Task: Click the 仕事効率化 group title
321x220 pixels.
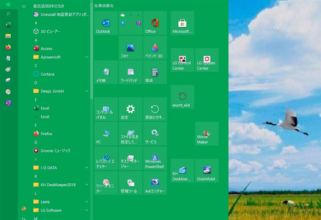Action: coord(104,6)
